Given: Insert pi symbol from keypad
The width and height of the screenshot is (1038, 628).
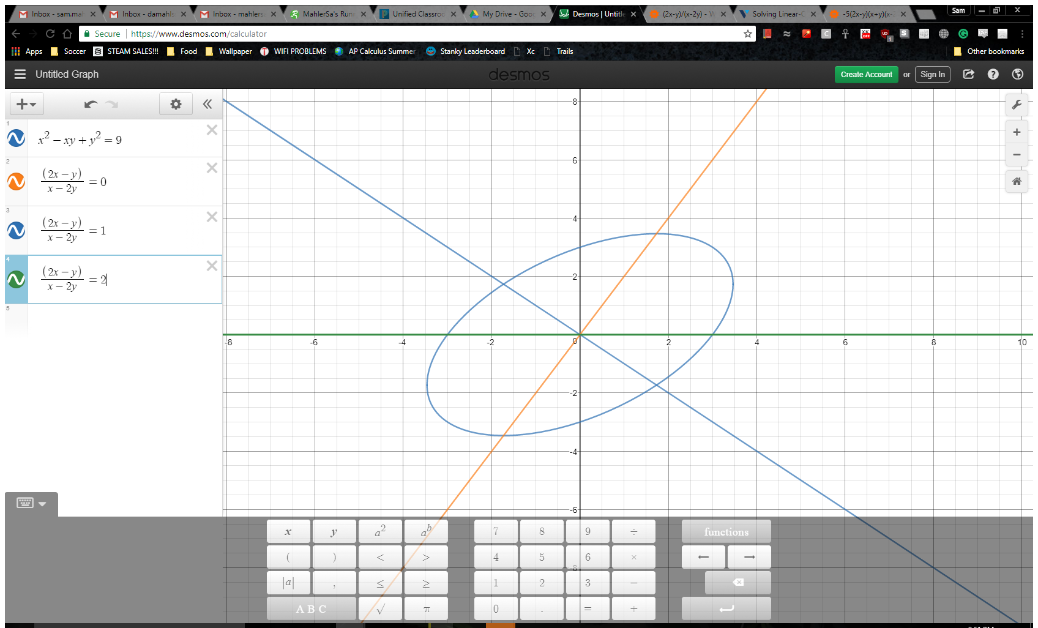Looking at the screenshot, I should click(x=426, y=608).
